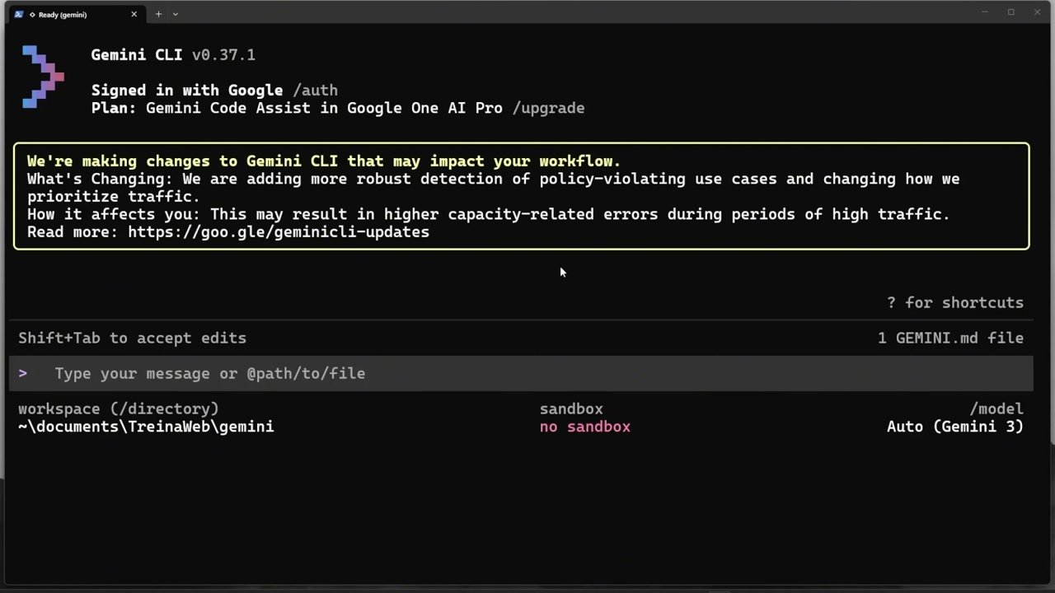Click the Gemini CLI pixel logo
1055x593 pixels.
click(43, 77)
